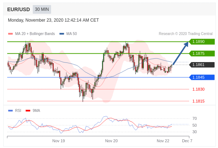Click the black 1.1861 current price tag

coord(202,65)
